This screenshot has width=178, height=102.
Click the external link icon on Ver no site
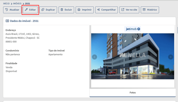[123, 10]
